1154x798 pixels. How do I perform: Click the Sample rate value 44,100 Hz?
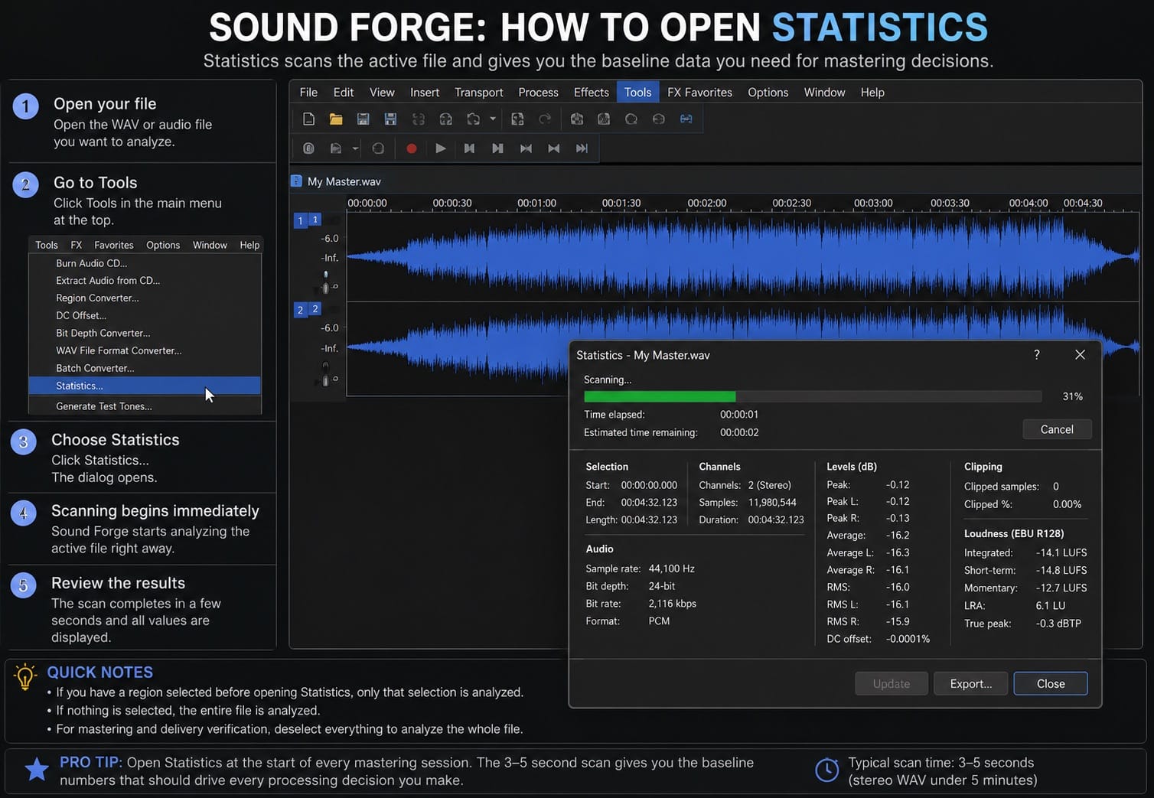pos(672,568)
